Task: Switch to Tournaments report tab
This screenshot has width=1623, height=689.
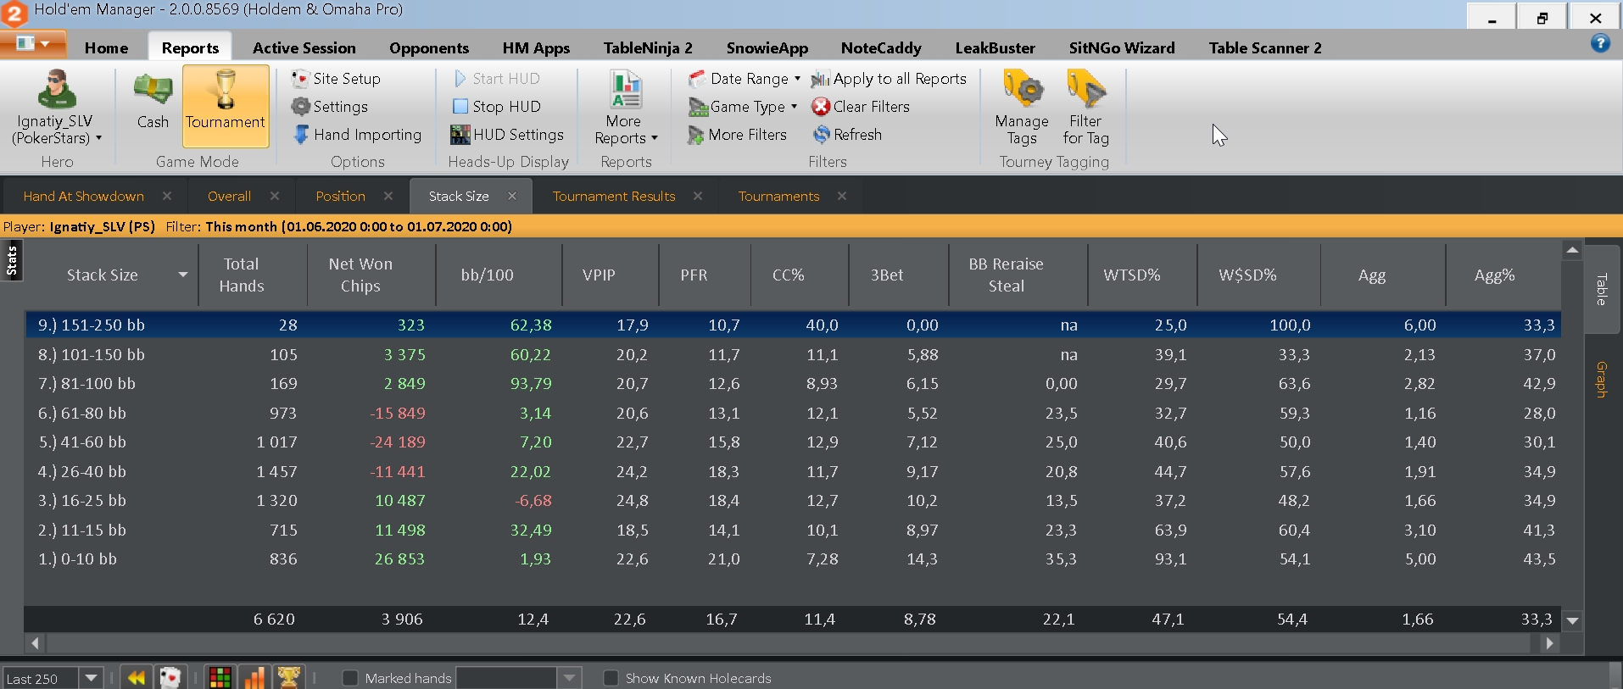Action: tap(778, 197)
